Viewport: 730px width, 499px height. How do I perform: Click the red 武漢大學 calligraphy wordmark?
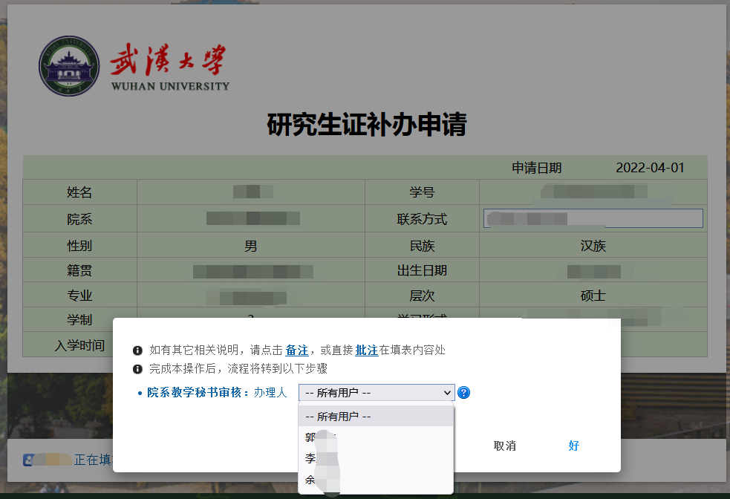167,61
